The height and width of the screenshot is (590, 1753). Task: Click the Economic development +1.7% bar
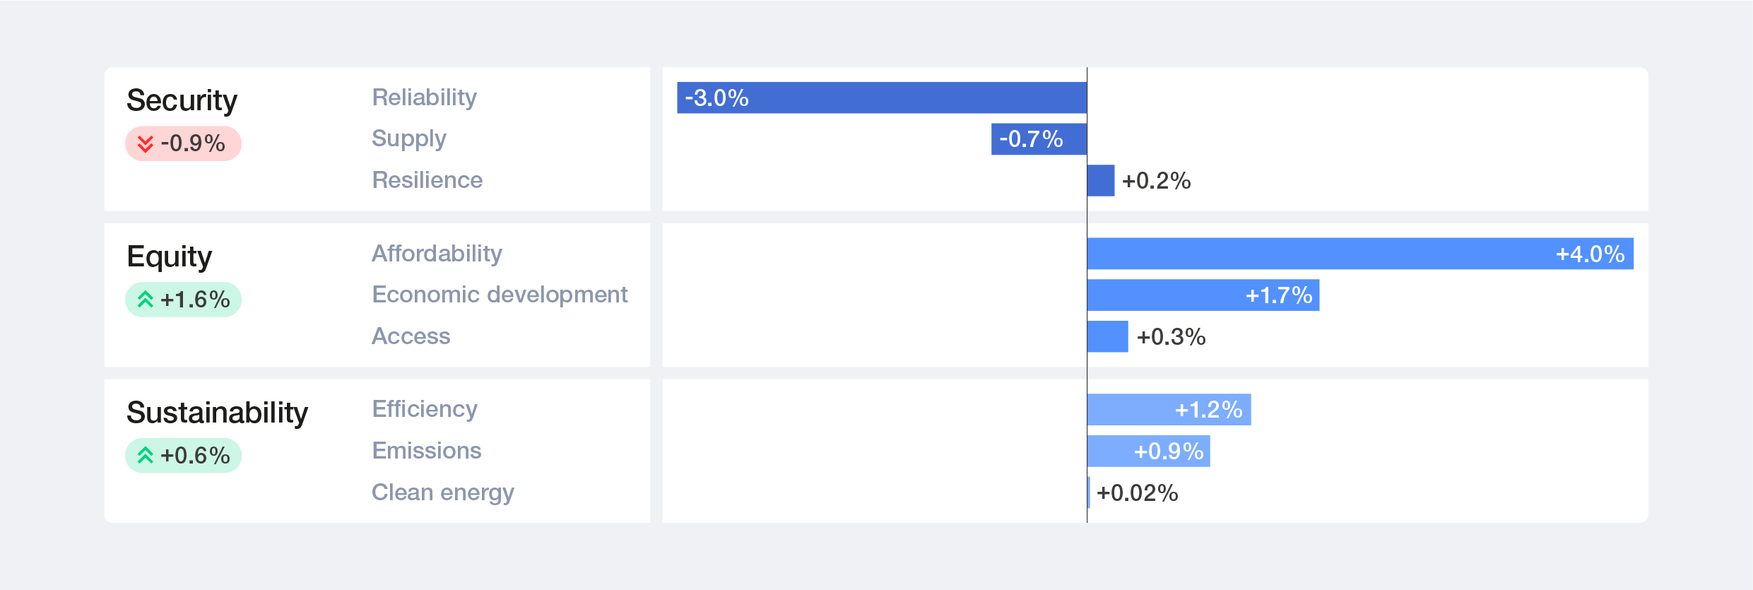pyautogui.click(x=1203, y=295)
